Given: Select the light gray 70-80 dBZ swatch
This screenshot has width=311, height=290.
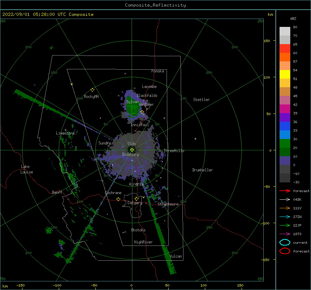Looking at the screenshot, I should point(285,31).
